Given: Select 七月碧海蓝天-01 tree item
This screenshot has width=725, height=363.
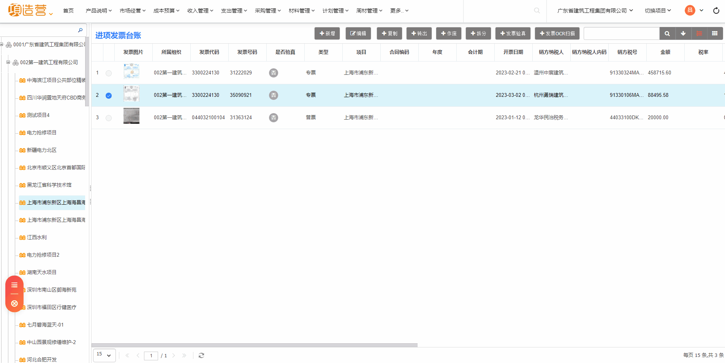Looking at the screenshot, I should [45, 325].
